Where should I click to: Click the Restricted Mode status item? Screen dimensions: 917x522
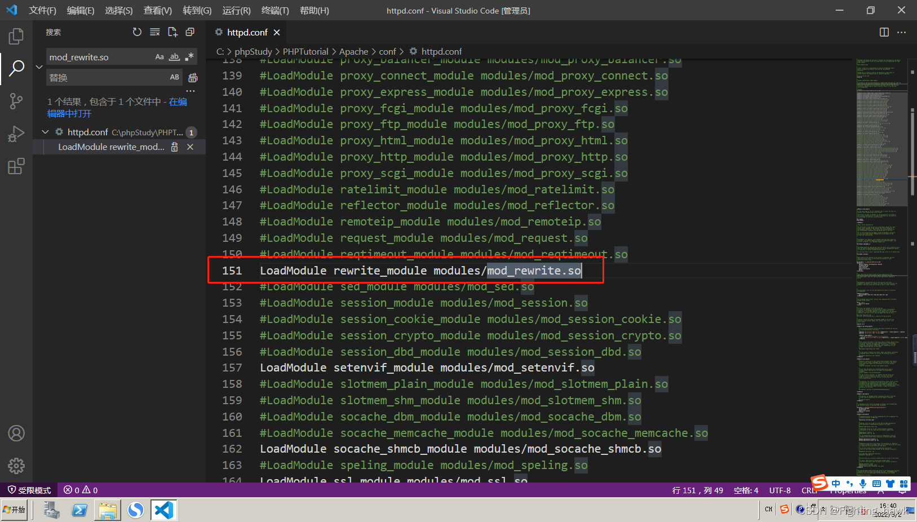29,490
